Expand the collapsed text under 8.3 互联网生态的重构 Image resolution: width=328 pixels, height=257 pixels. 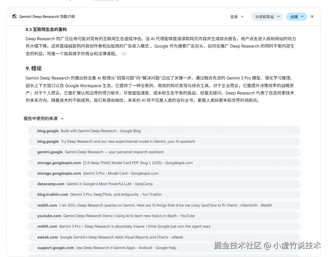pyautogui.click(x=124, y=54)
